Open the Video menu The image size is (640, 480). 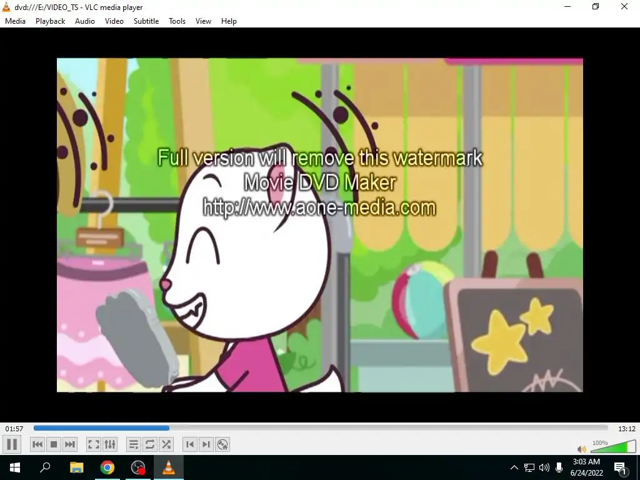click(x=114, y=21)
